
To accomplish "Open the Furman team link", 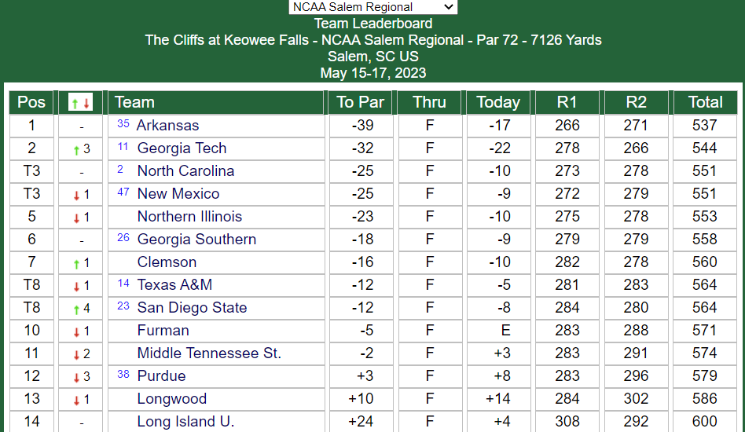I will pos(163,331).
